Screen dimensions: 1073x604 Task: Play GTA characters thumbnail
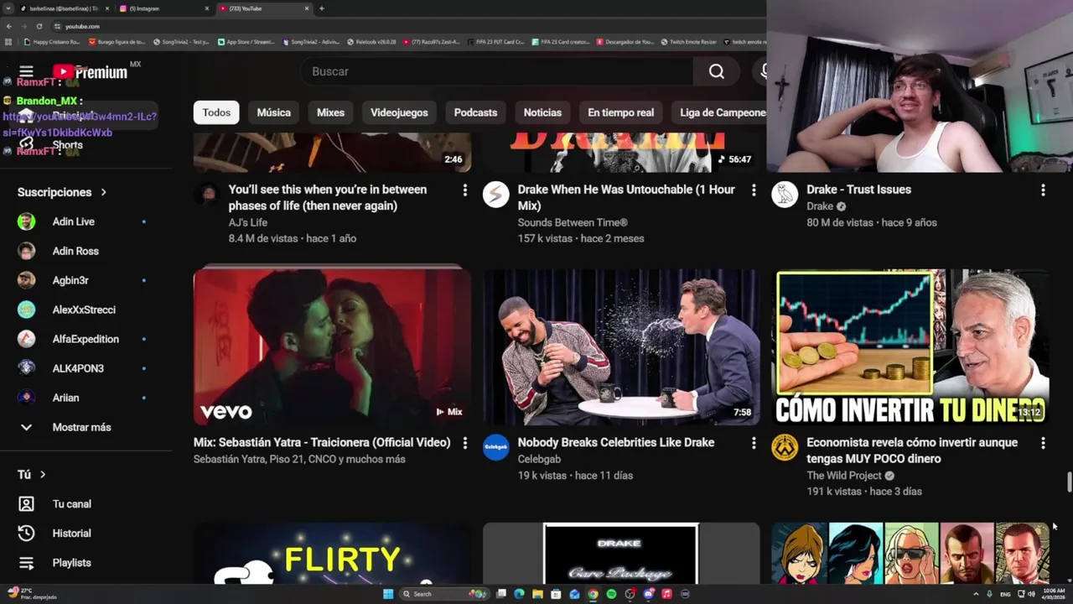click(x=910, y=554)
